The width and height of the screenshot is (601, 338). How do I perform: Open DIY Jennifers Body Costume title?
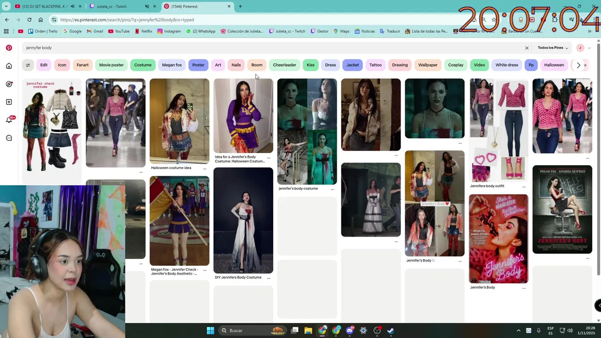(x=238, y=277)
